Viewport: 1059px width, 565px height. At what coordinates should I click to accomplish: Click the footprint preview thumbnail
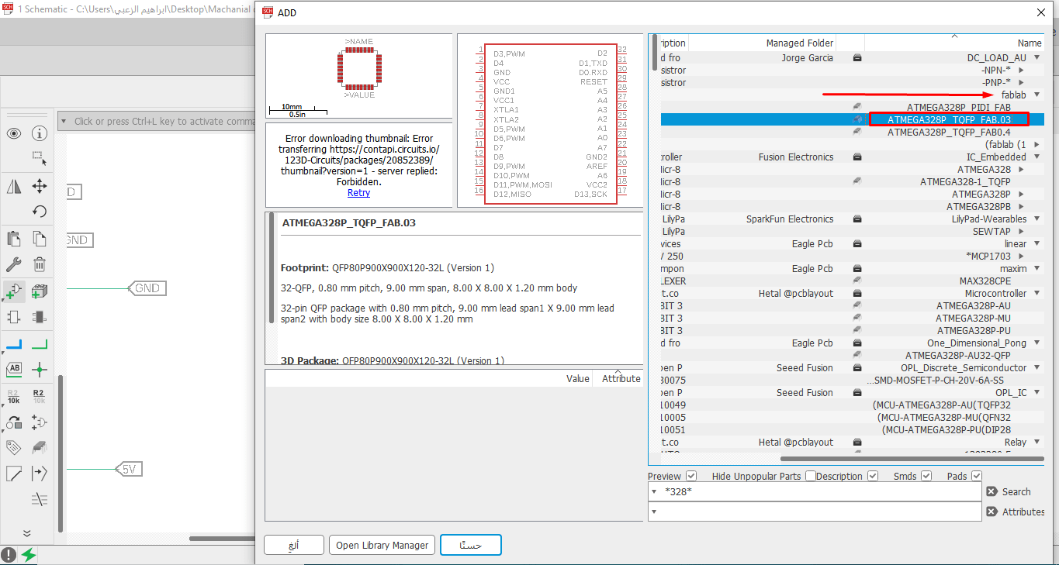[358, 76]
